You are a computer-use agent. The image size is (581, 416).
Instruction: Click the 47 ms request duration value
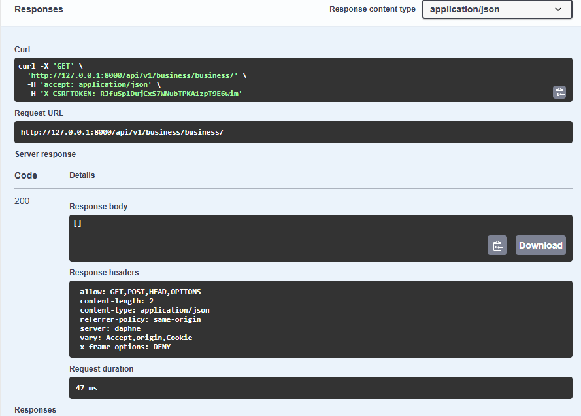[x=86, y=388]
